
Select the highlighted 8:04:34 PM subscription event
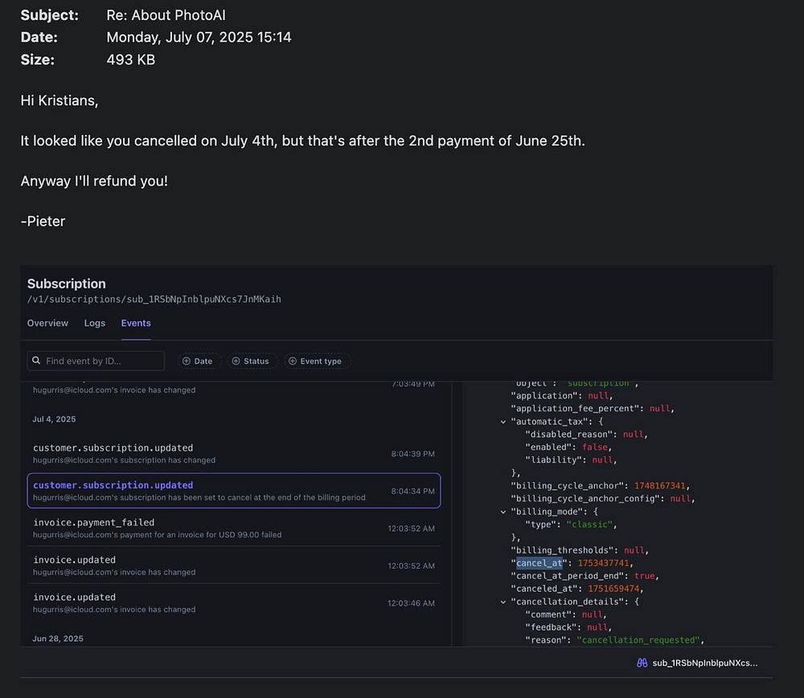(x=233, y=491)
